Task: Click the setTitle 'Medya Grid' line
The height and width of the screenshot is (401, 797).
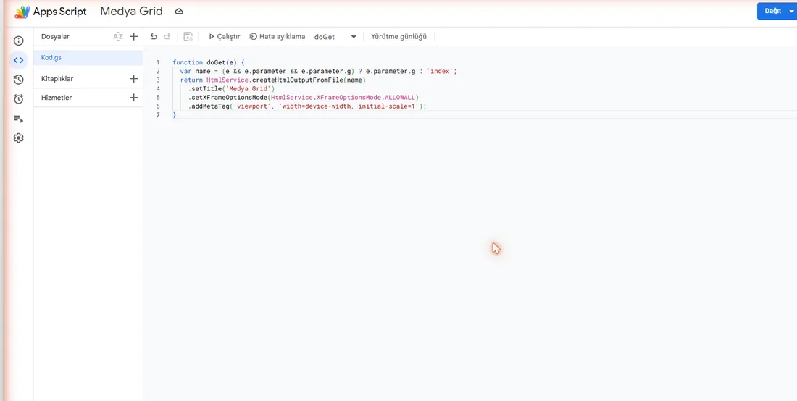Action: (231, 89)
